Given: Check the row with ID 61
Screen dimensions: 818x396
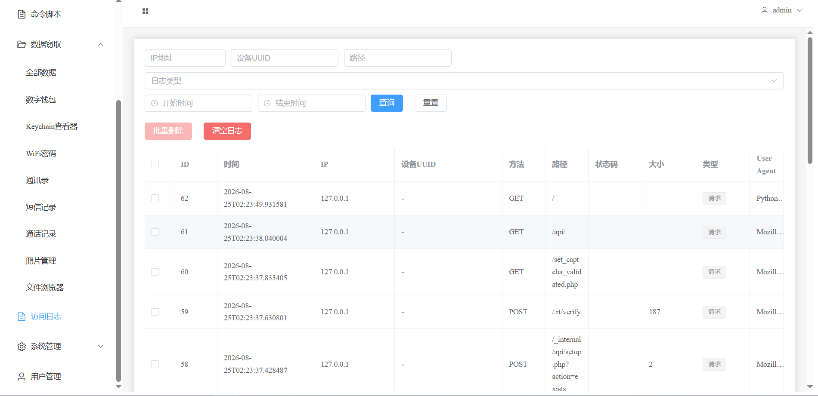Looking at the screenshot, I should pyautogui.click(x=155, y=232).
